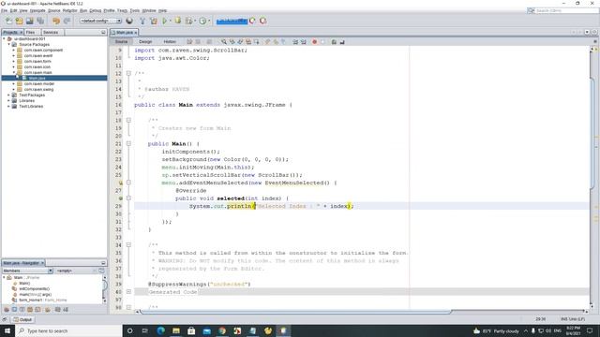Open the empty filter dropdown in Navigator
600x337 pixels.
[76, 271]
